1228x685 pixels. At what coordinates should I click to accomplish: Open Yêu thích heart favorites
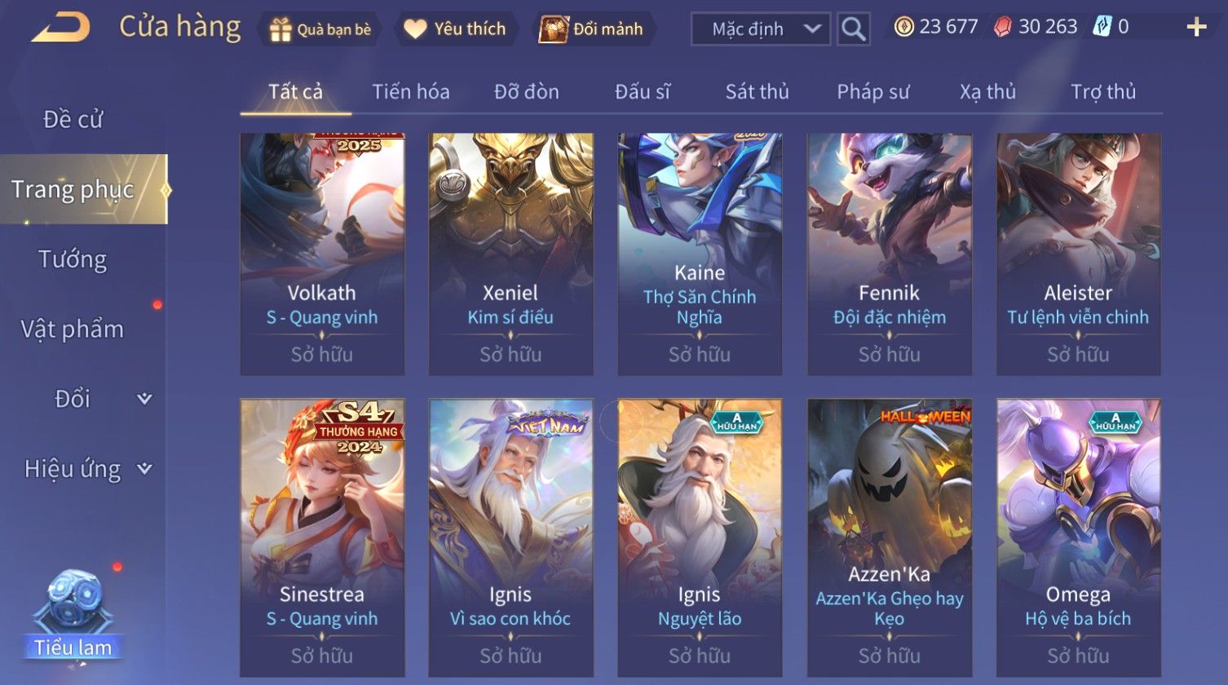pos(415,29)
